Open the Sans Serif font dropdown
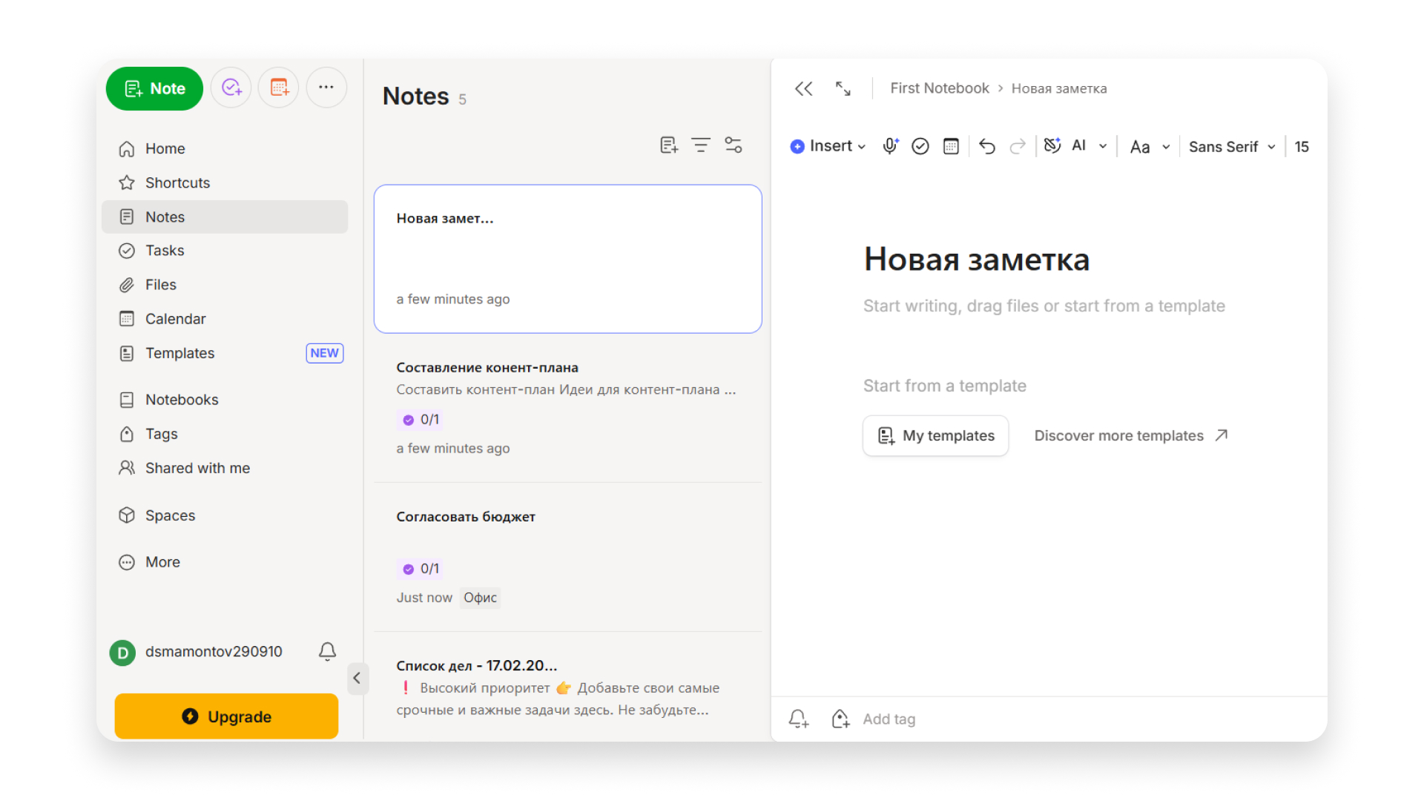This screenshot has width=1424, height=801. point(1230,146)
